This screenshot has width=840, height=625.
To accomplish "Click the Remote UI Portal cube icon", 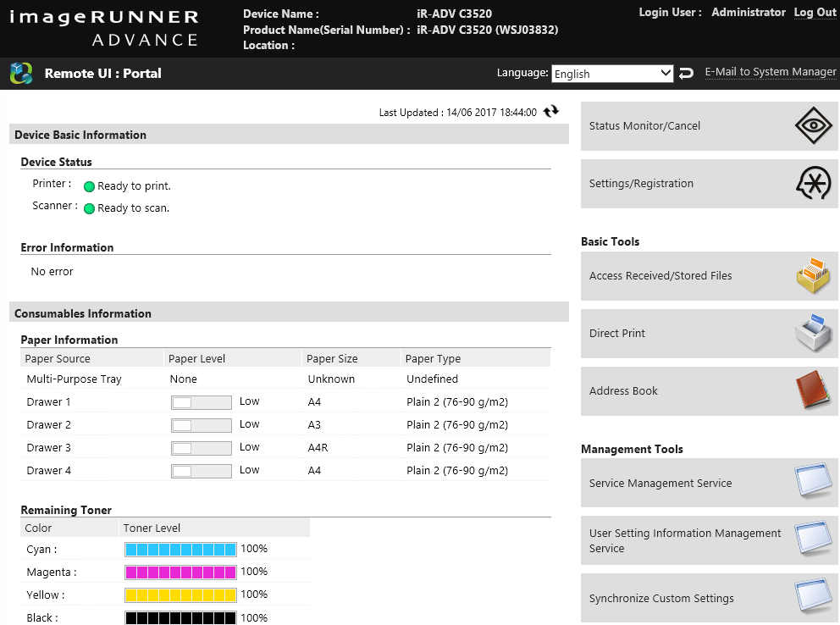I will tap(21, 74).
